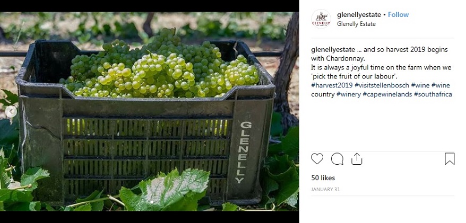Open the January 31 post date

coord(325,190)
